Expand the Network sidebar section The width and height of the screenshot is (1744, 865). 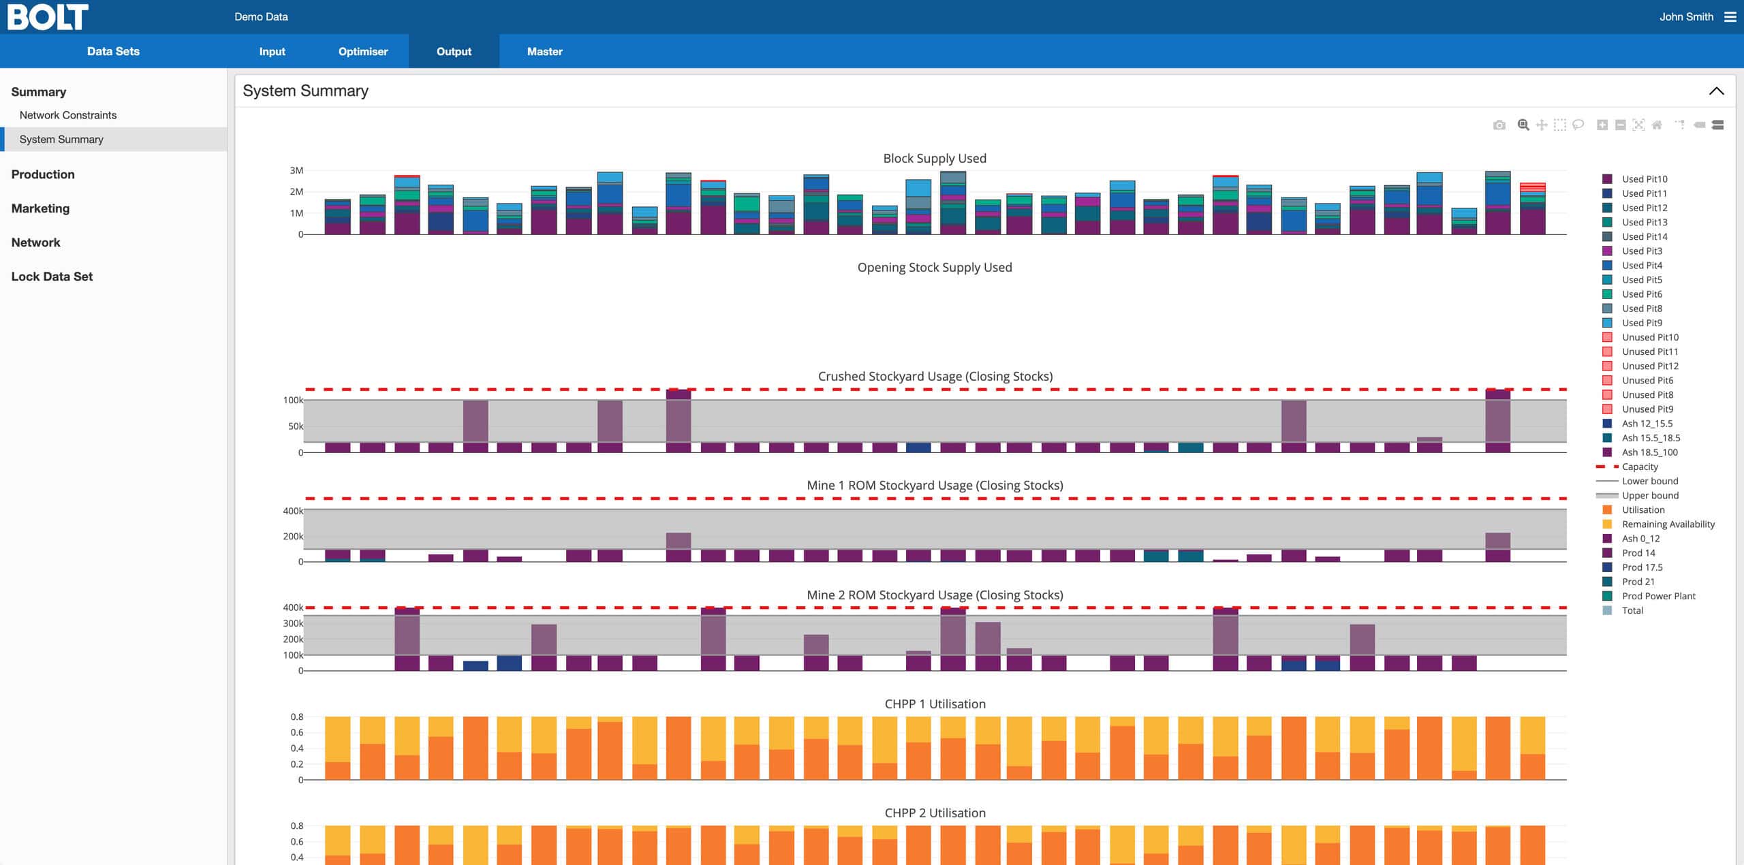35,242
